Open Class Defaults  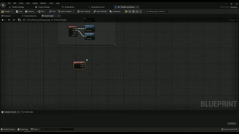(x=100, y=12)
